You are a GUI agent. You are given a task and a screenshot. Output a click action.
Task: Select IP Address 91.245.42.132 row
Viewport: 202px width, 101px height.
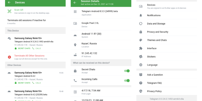point(101,55)
